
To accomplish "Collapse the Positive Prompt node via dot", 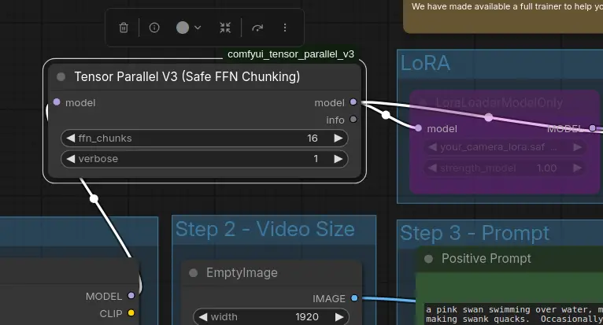I will click(429, 259).
